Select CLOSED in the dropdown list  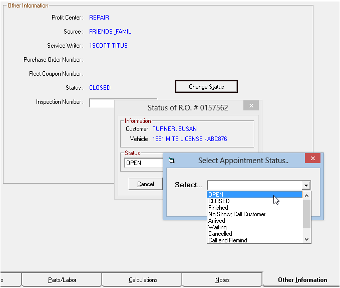219,201
